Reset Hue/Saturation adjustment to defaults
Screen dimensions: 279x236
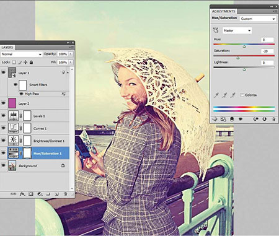[x=264, y=119]
